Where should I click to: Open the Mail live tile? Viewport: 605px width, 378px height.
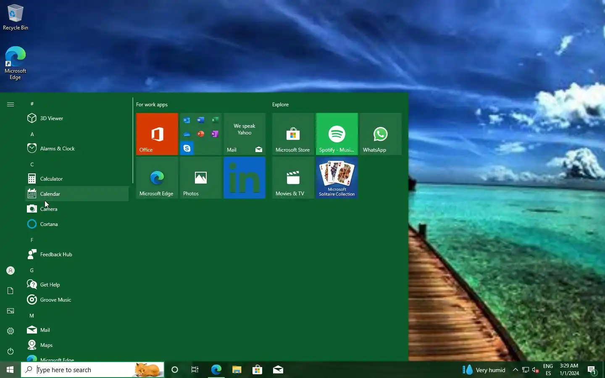click(245, 134)
